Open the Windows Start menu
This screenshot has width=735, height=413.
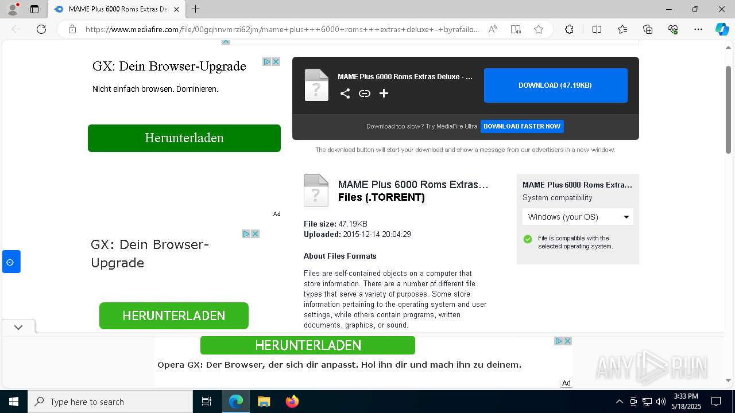(14, 402)
